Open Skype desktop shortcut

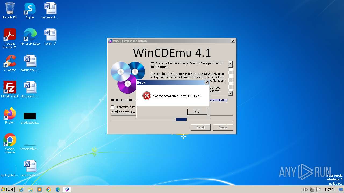click(30, 11)
